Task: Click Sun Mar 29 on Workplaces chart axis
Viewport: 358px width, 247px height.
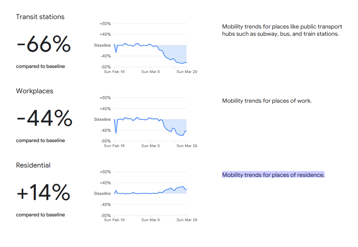Action: pos(187,146)
